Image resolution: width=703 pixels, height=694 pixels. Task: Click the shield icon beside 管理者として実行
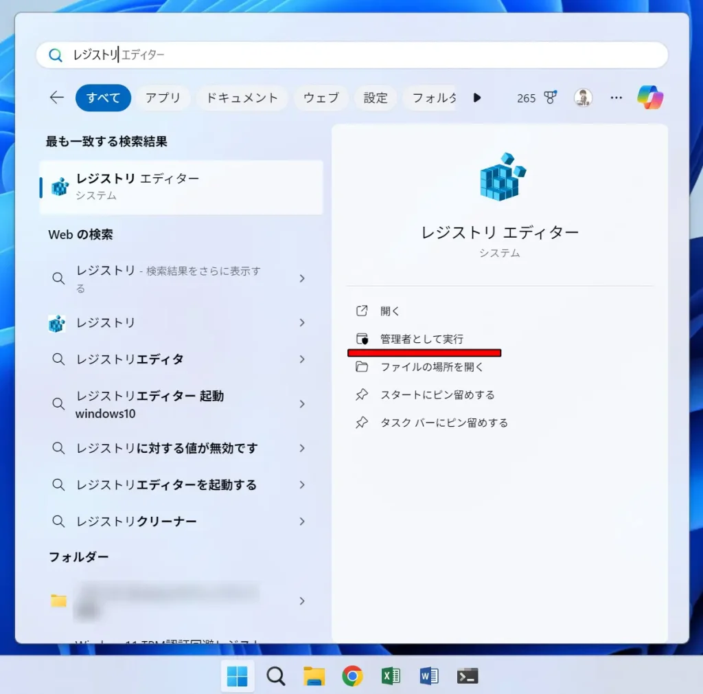(362, 339)
